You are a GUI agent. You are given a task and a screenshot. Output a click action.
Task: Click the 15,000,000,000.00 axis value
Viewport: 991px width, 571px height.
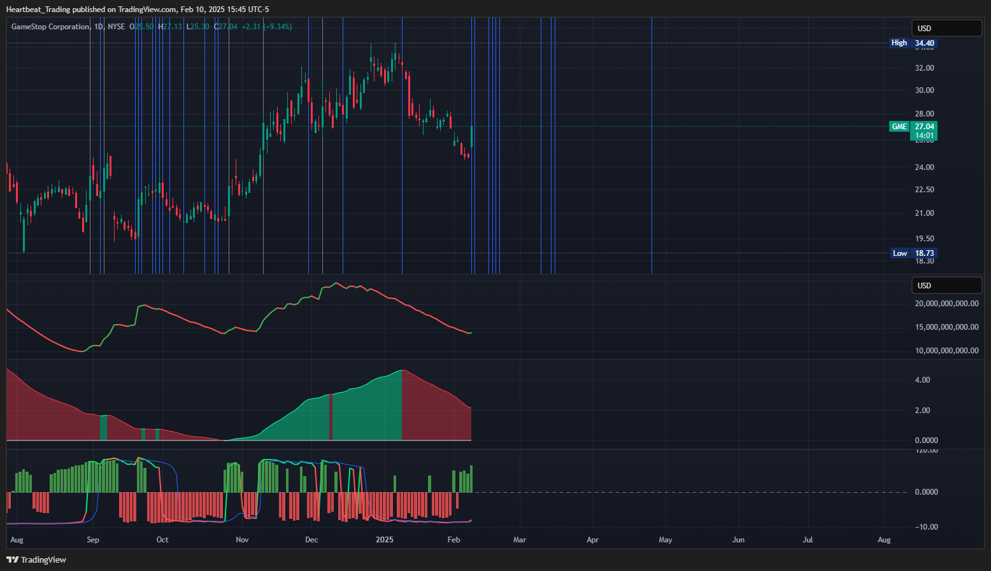947,327
